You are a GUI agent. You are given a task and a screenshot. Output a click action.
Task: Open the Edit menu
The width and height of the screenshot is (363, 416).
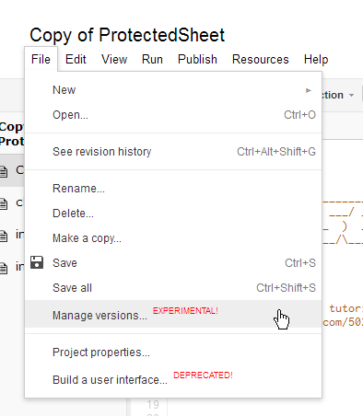[x=76, y=59]
